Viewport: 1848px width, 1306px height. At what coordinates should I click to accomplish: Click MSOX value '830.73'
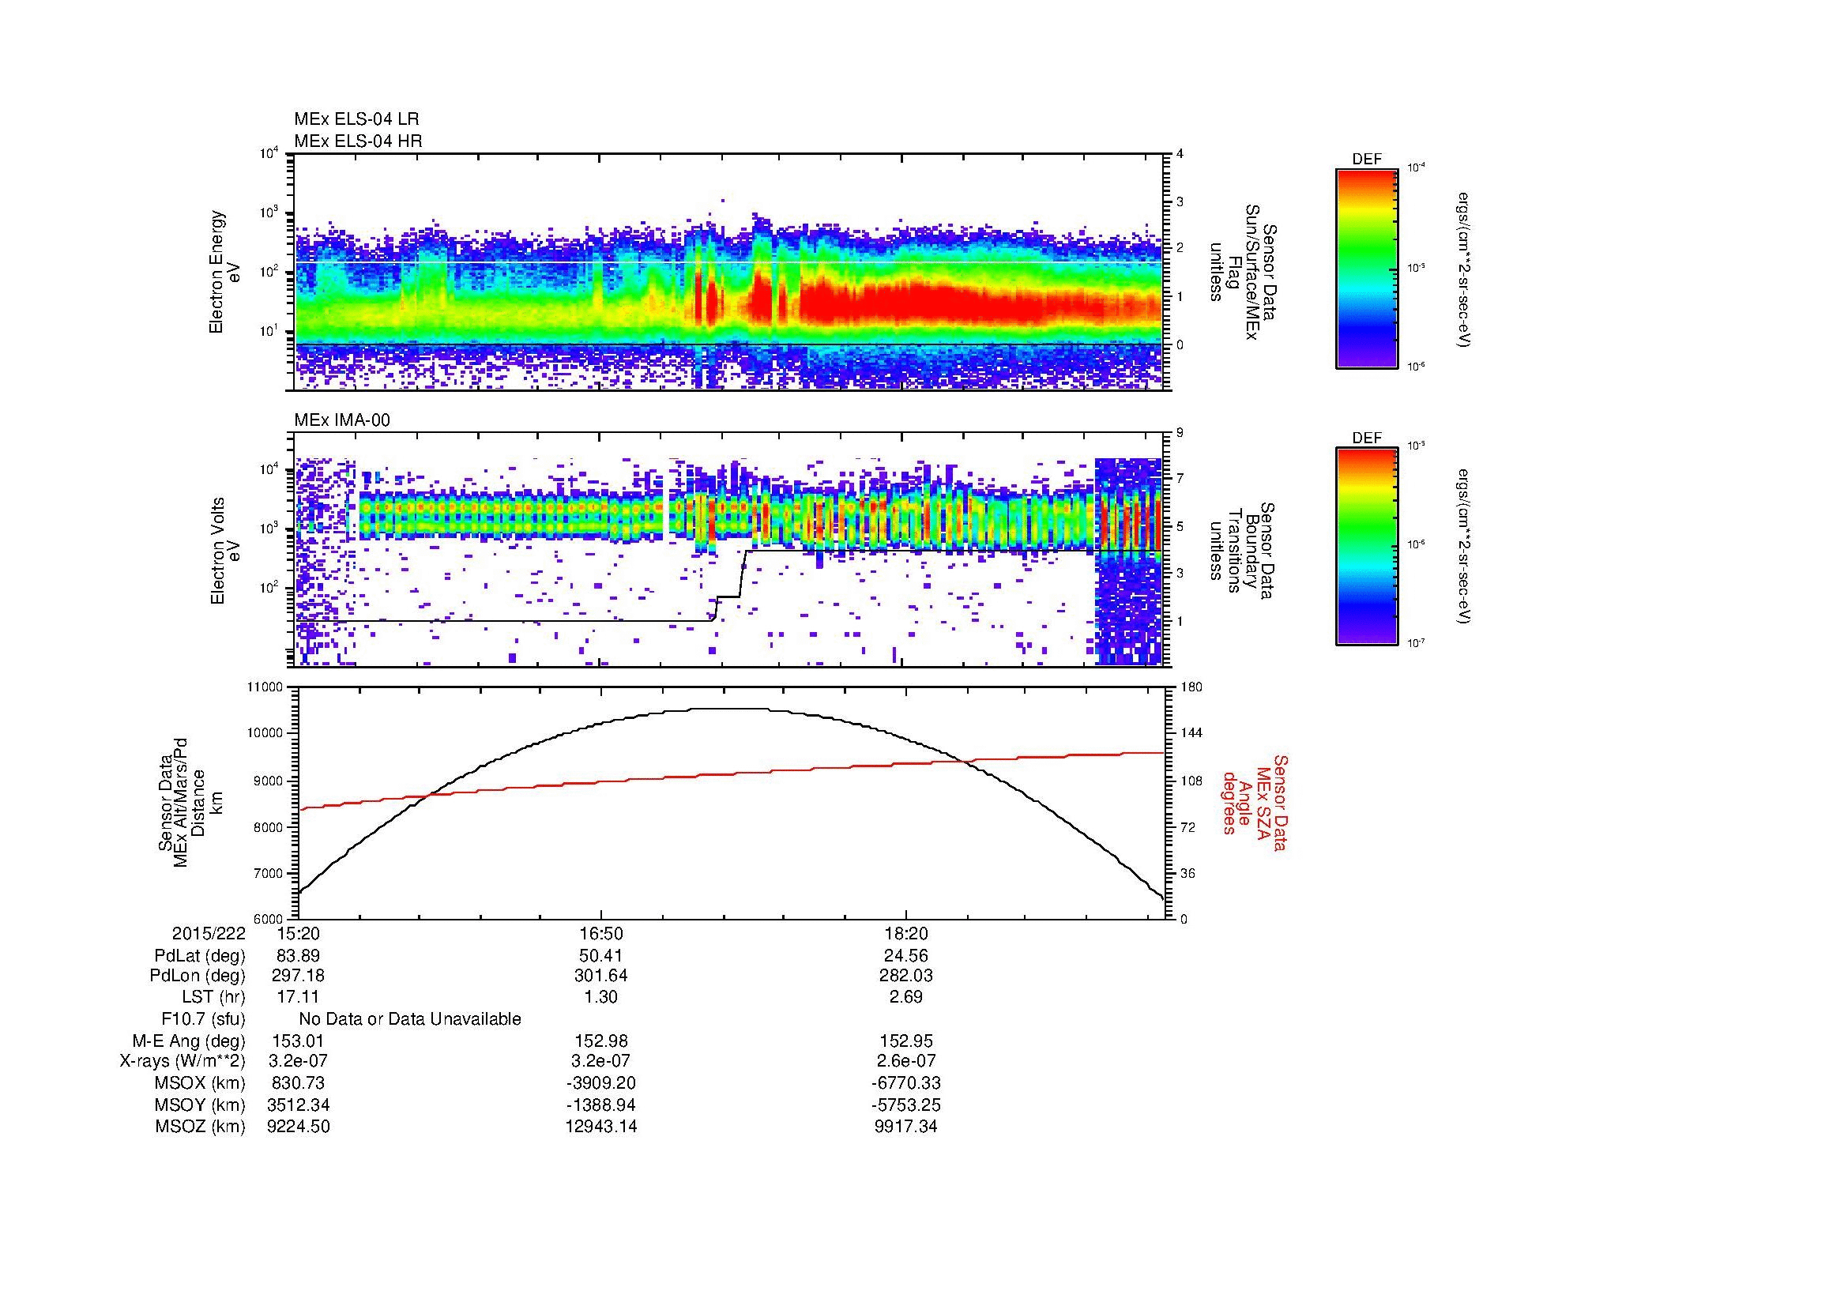click(298, 1083)
